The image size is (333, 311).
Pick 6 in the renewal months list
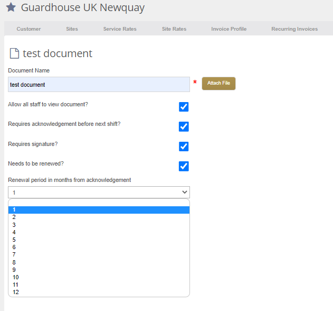pos(99,247)
